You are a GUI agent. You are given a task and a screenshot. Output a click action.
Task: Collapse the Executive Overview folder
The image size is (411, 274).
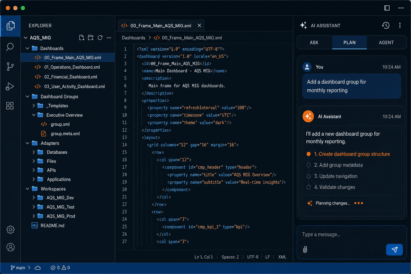coord(34,115)
